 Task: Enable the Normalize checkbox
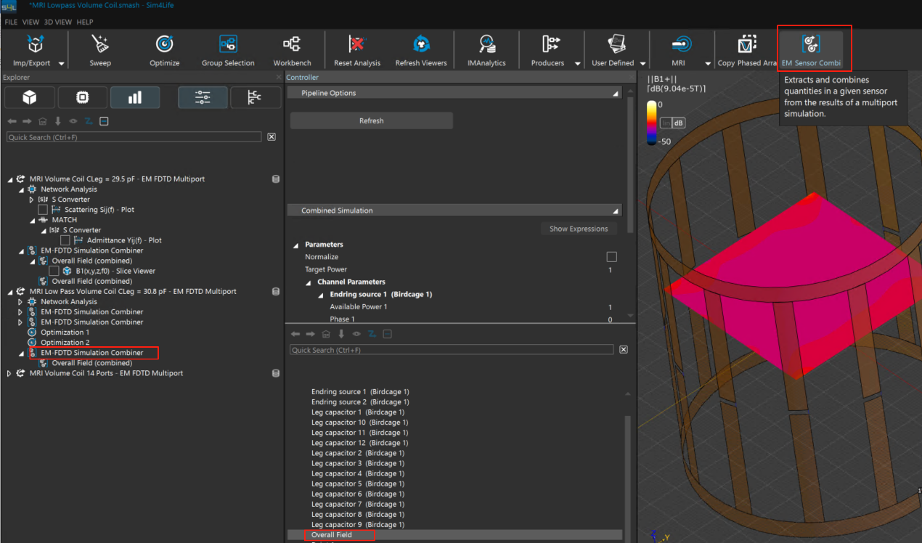[x=611, y=257]
